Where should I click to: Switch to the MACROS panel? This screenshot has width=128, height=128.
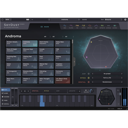[6, 97]
